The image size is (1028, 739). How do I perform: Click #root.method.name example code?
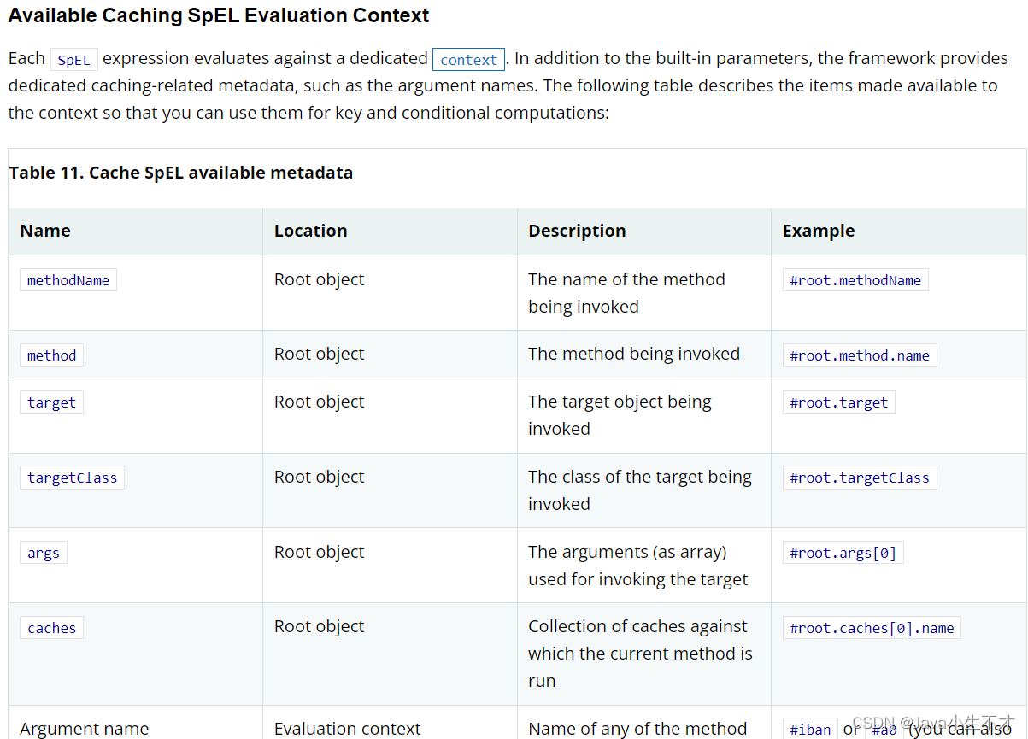860,355
